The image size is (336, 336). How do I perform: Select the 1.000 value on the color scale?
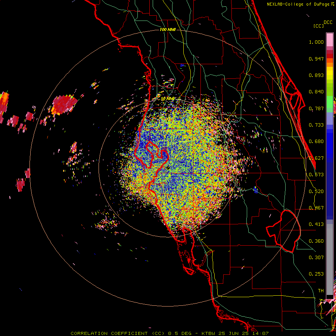coord(316,42)
